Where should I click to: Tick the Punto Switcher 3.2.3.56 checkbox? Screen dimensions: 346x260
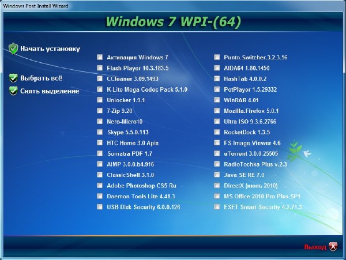coord(217,58)
